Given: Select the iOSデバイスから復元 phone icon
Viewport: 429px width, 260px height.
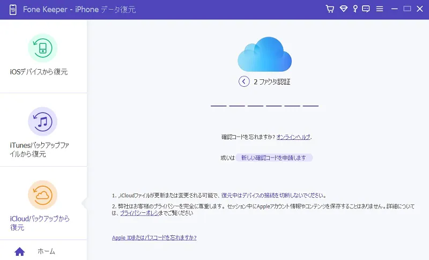Looking at the screenshot, I should (42, 48).
